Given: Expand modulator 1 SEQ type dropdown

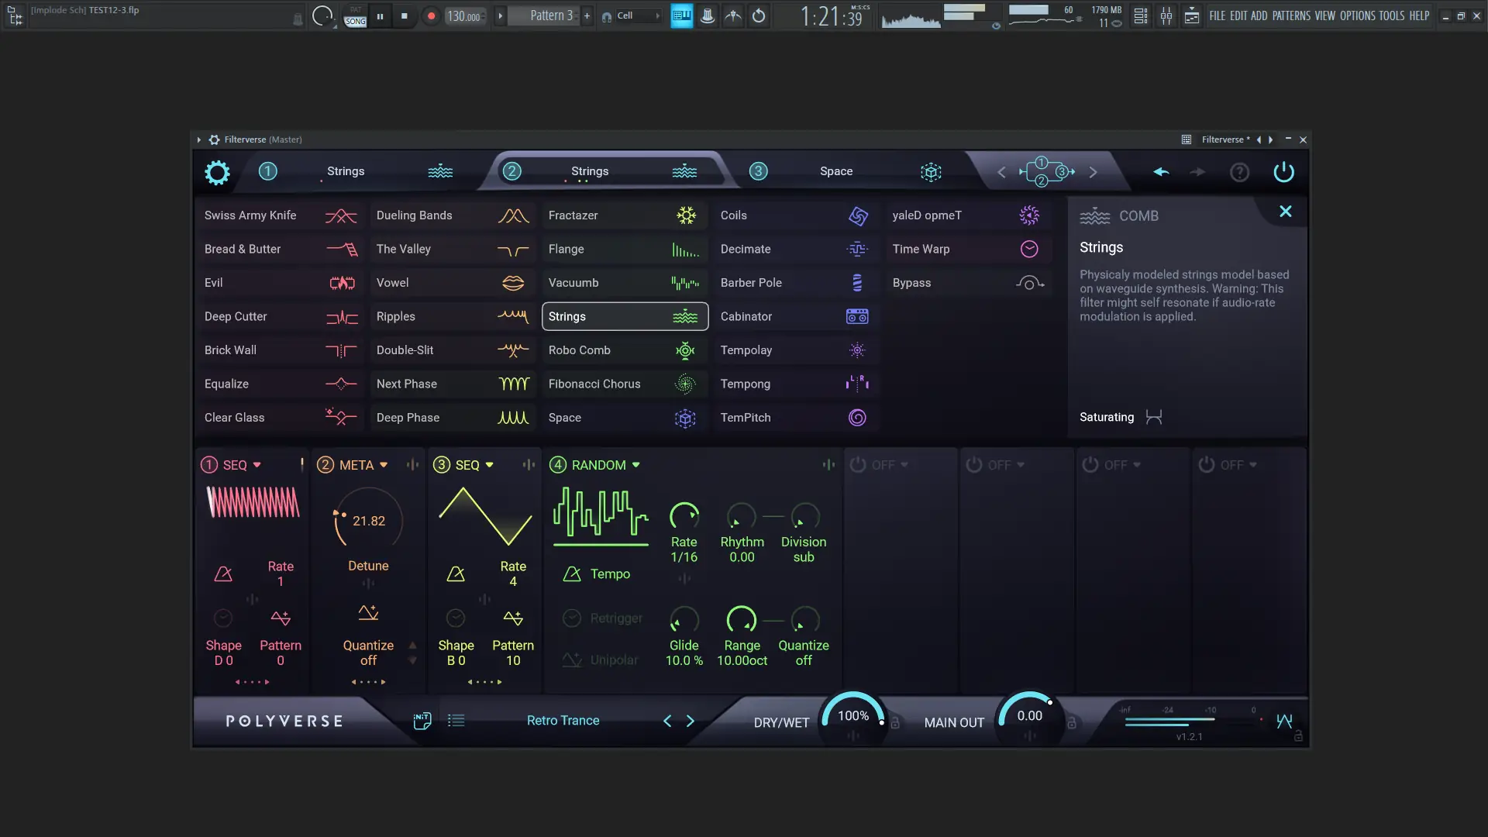Looking at the screenshot, I should (x=257, y=465).
